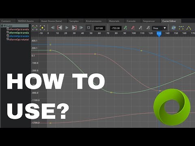Open the Environments tab
This screenshot has width=195, height=146.
[94, 21]
